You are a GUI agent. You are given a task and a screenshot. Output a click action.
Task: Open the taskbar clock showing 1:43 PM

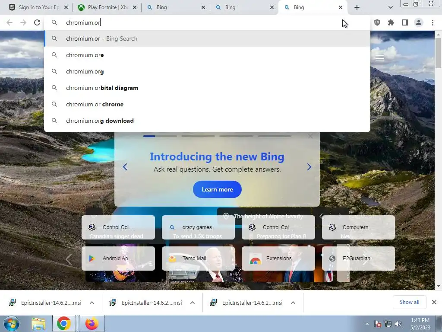tap(420, 324)
